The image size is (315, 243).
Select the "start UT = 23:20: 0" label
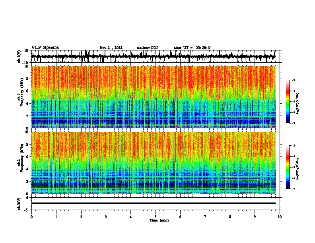[x=192, y=48]
